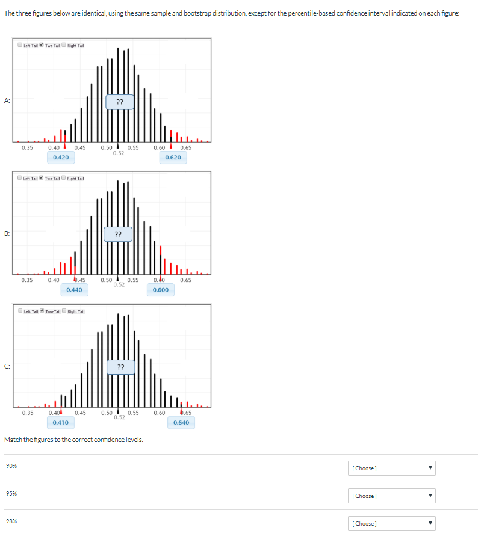Click the ?? box in figure A

coord(120,102)
